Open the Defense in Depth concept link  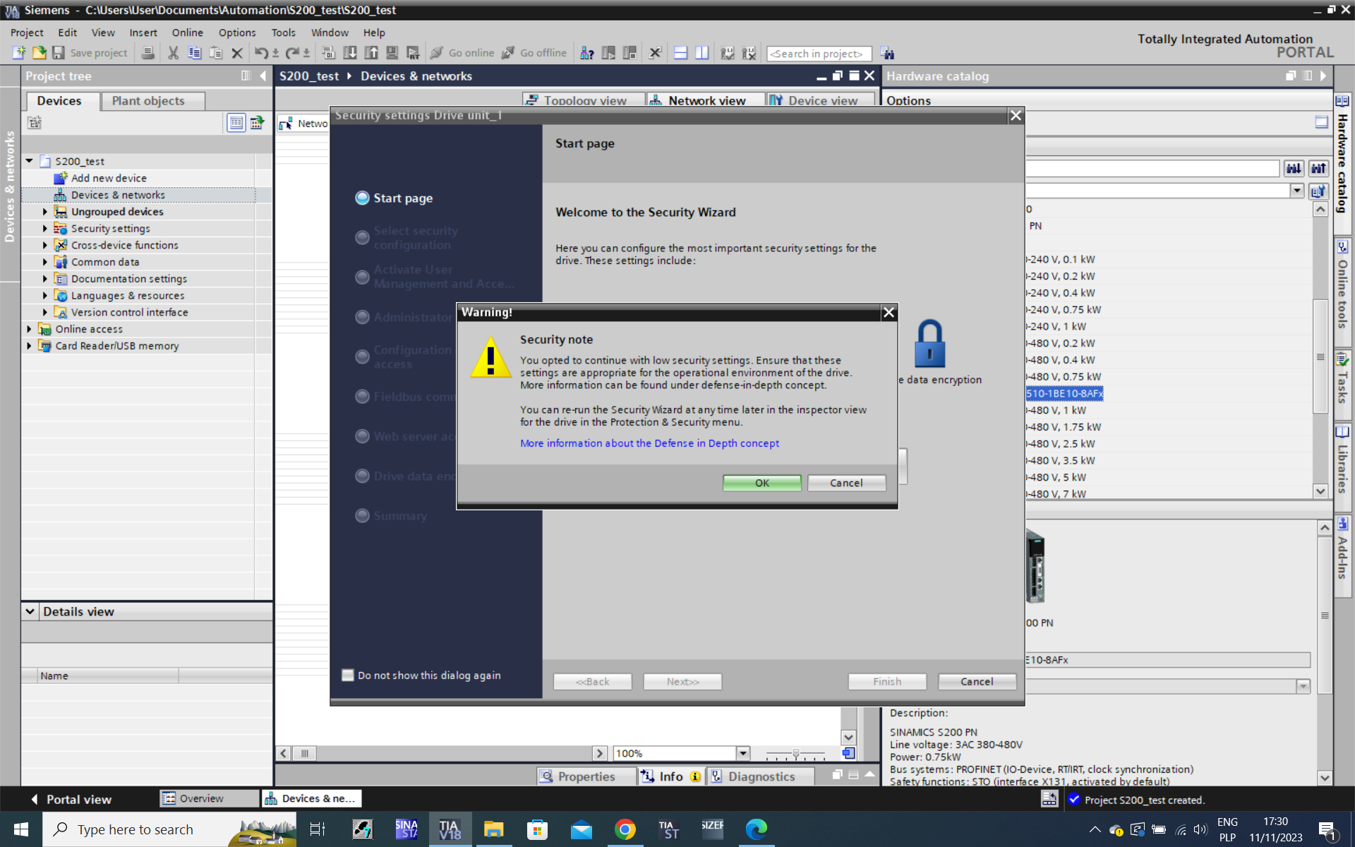click(649, 443)
